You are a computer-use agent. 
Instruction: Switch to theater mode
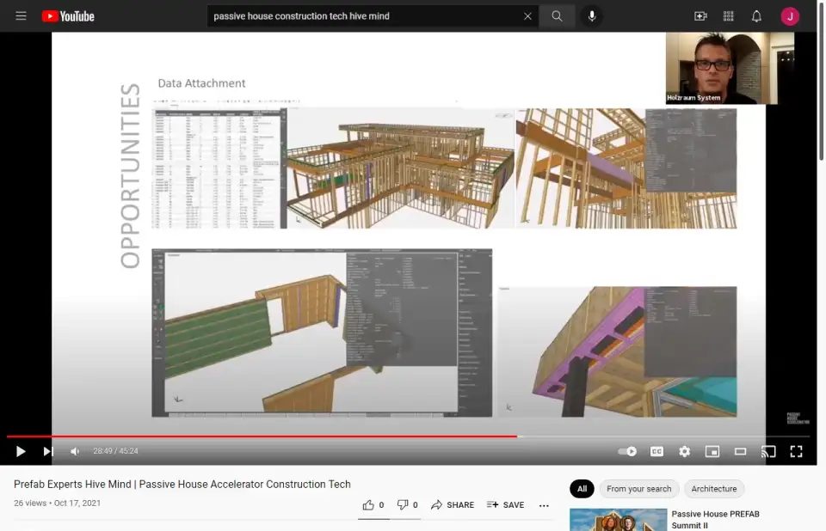tap(740, 451)
